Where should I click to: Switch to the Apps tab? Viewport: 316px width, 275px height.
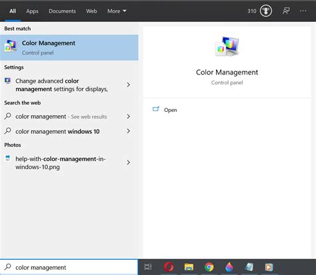click(x=32, y=11)
